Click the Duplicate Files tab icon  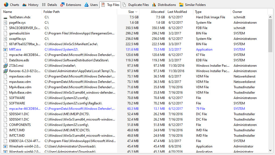(x=124, y=5)
